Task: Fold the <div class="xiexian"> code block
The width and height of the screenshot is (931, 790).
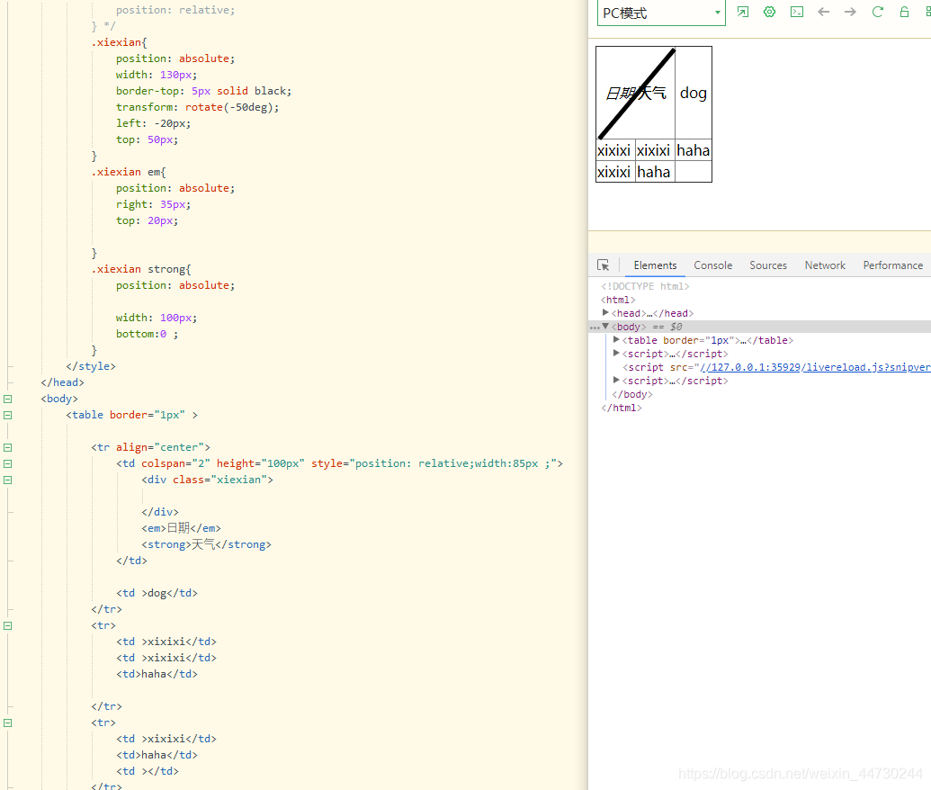Action: (8, 480)
